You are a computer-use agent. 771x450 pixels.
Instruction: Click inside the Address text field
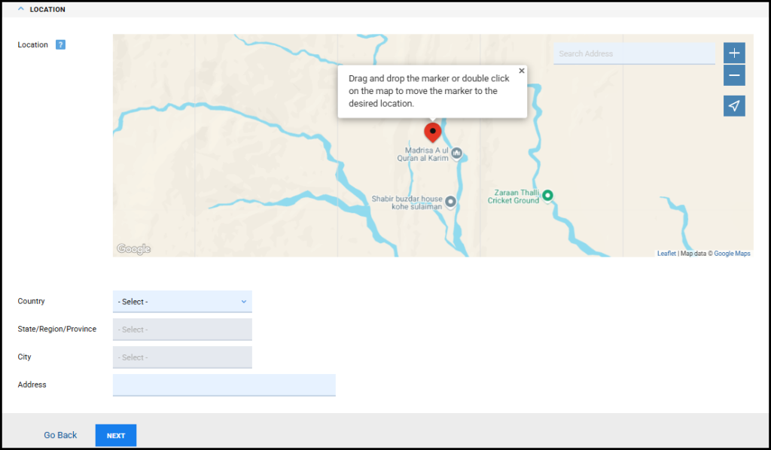point(224,385)
